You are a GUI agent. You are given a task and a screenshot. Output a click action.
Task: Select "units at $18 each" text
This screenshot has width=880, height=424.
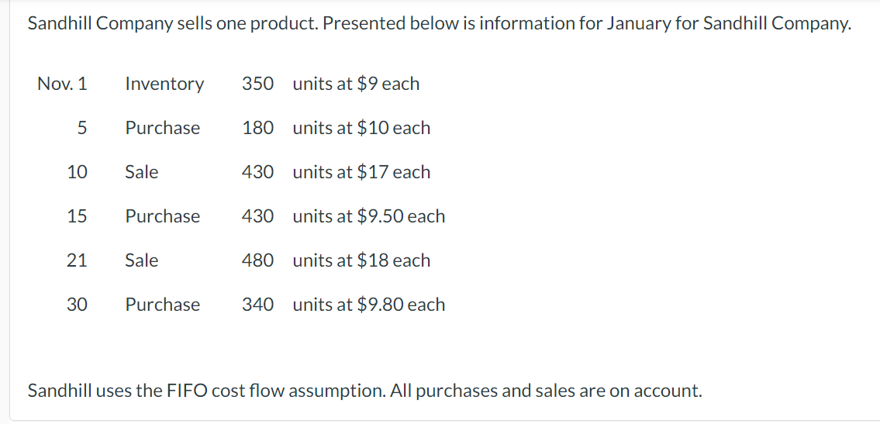361,260
